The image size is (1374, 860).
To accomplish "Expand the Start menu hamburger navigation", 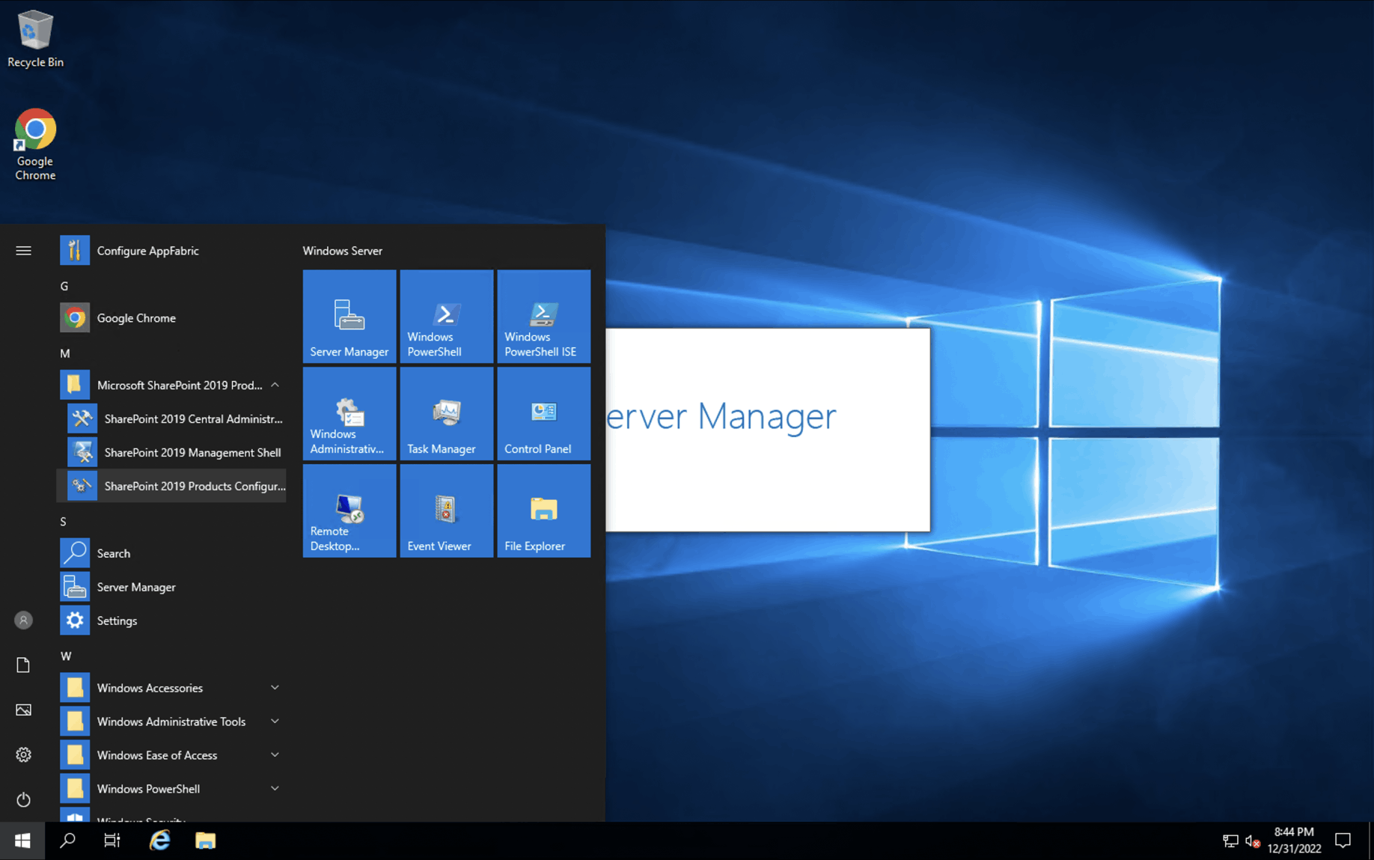I will (x=23, y=251).
